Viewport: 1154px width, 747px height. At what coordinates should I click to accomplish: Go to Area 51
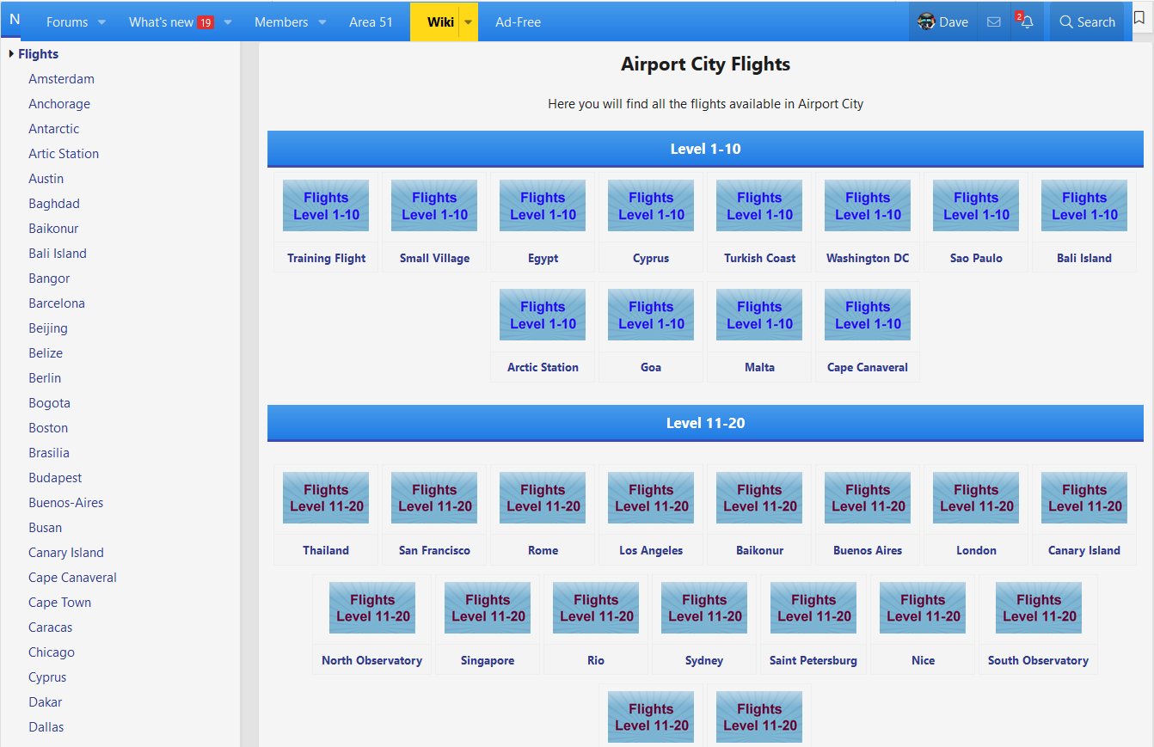click(371, 22)
